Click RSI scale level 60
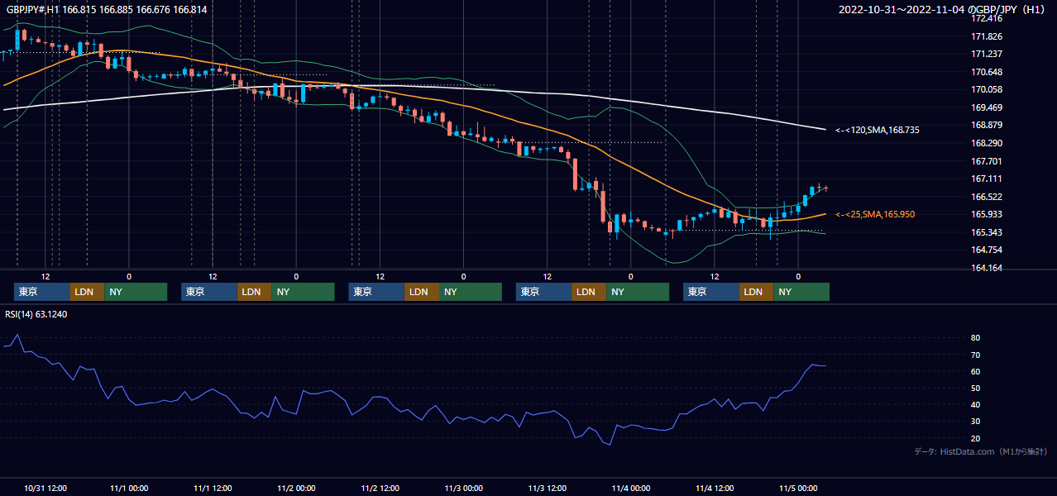 [976, 371]
